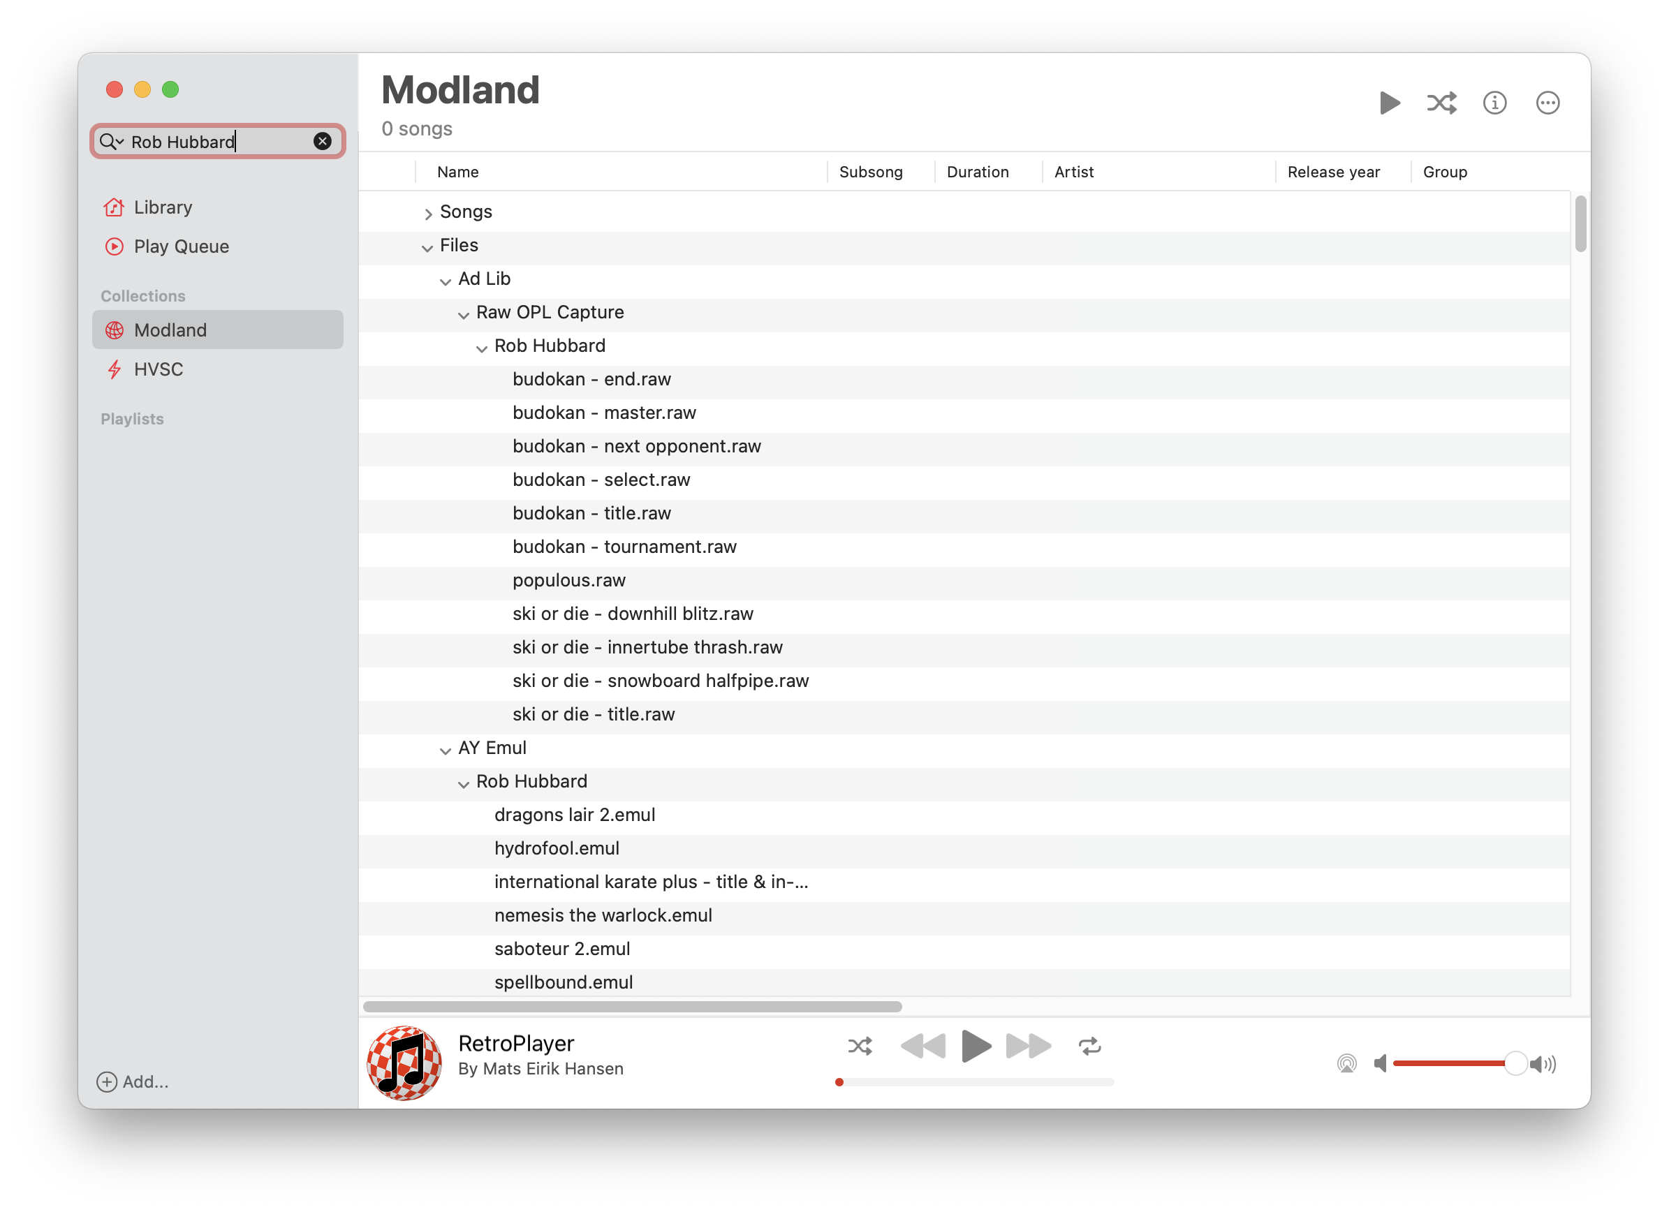
Task: Open the collection info icon
Action: click(x=1494, y=103)
